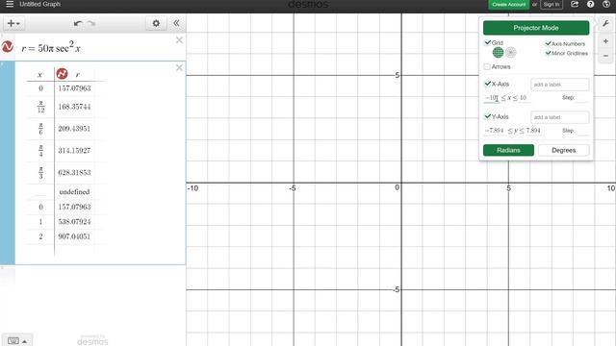Click the Untitled Graph title
Image resolution: width=616 pixels, height=346 pixels.
(40, 4)
